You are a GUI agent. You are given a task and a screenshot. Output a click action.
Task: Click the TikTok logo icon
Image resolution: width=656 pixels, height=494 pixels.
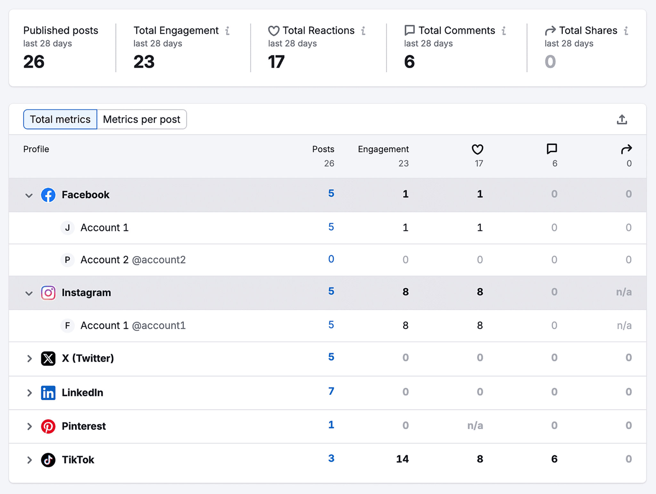[x=48, y=460]
